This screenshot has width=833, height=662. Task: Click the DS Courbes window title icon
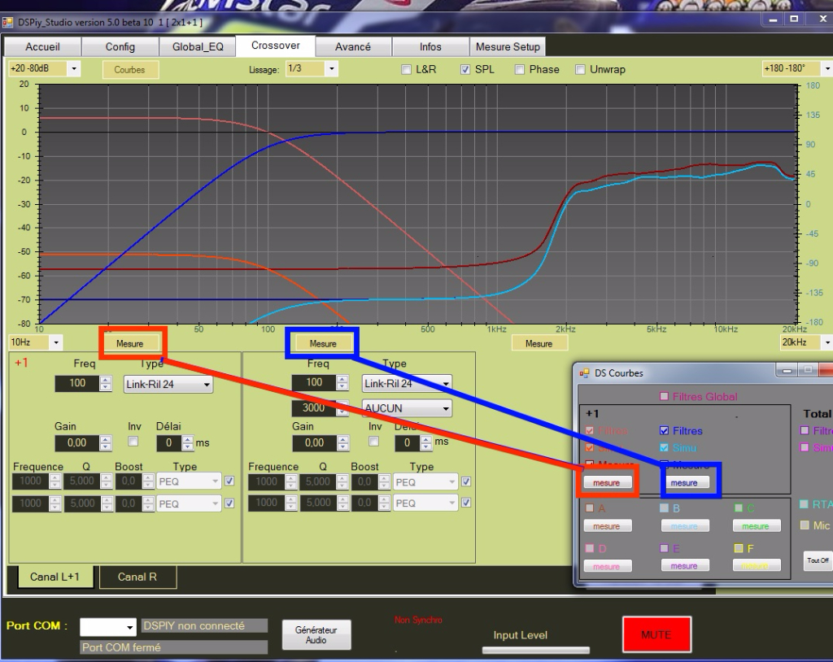point(583,373)
